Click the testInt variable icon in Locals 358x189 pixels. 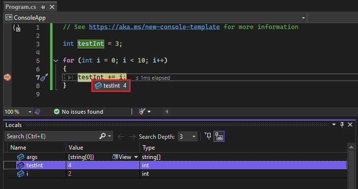coord(21,165)
